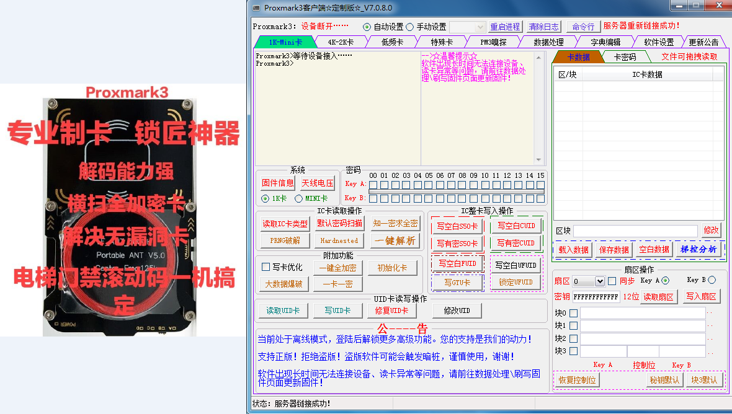Tick Key B checkbox for sector 00

[x=373, y=198]
